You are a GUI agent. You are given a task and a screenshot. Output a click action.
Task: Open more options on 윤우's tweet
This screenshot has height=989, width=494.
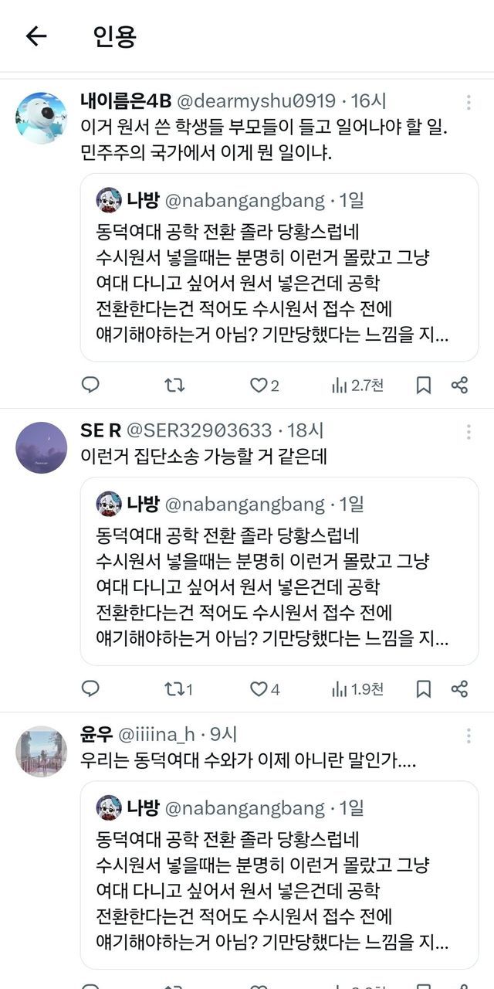click(469, 736)
